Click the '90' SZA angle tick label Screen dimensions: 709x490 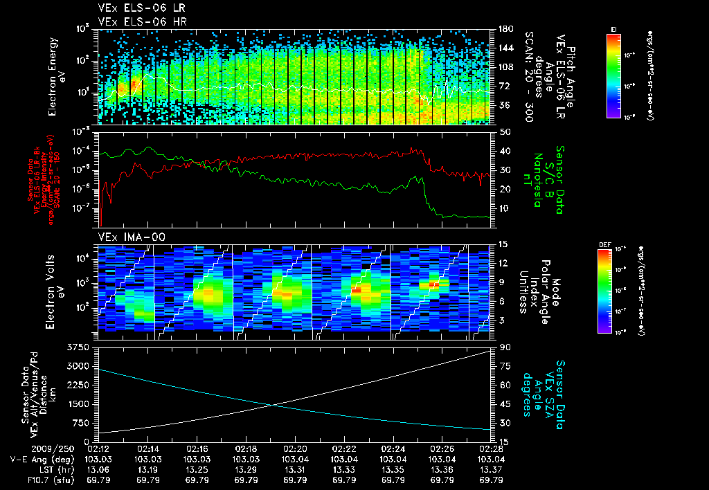[504, 347]
